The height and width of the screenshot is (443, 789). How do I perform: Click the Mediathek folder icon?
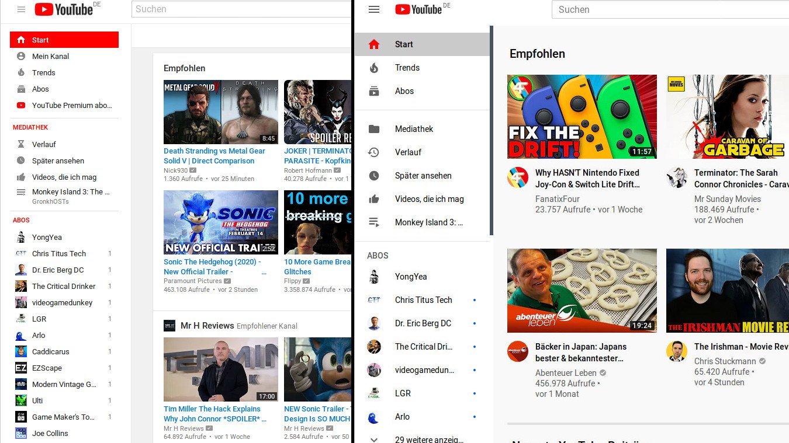point(374,129)
